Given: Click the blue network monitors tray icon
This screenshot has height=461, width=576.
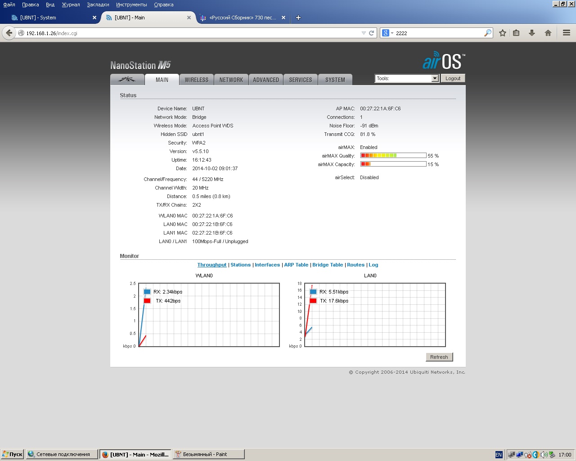Looking at the screenshot, I should 519,455.
